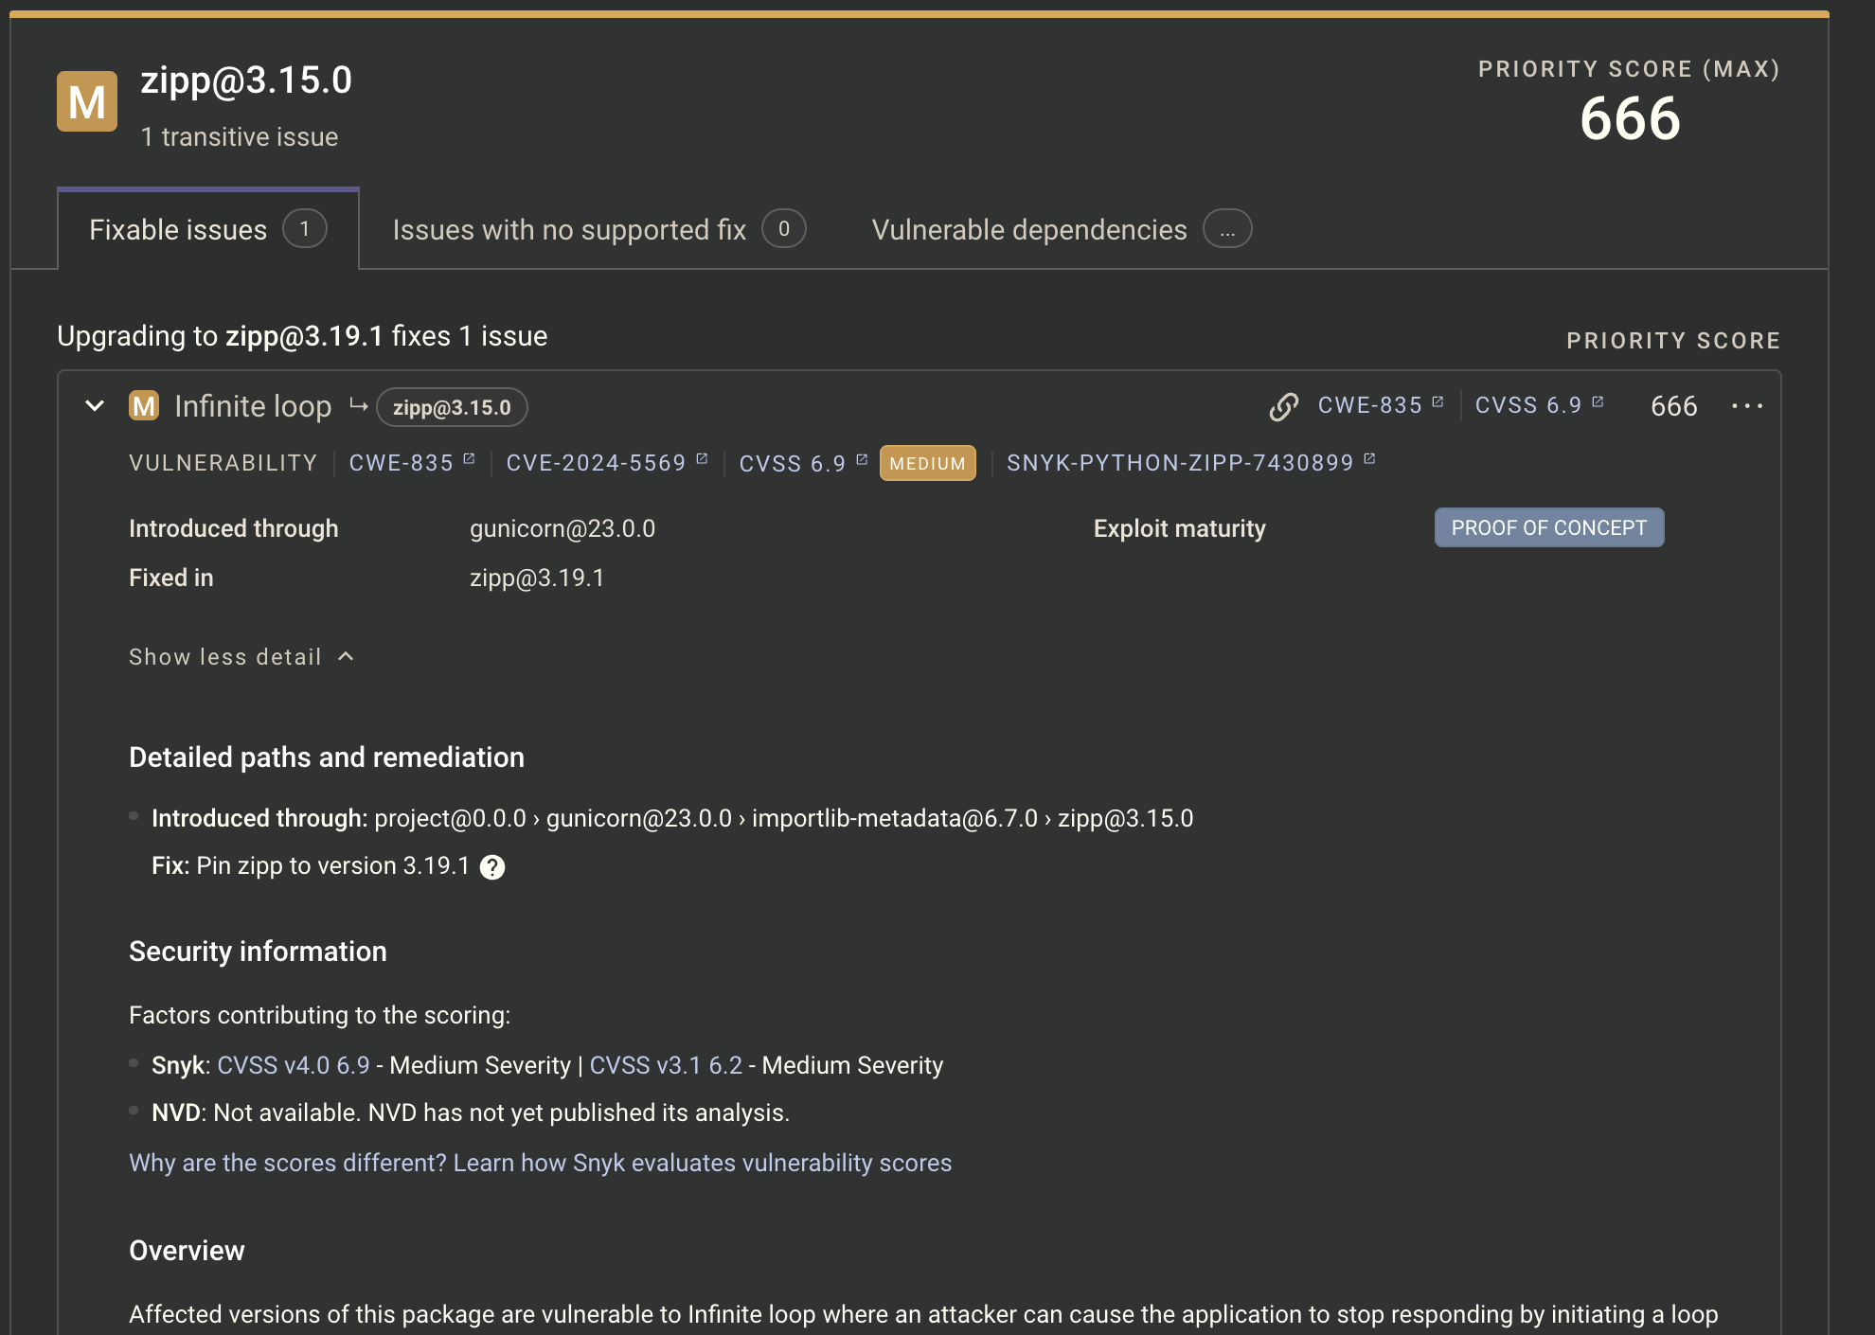Click the zipp@3.15.0 package heading
Viewport: 1875px width, 1335px height.
pos(246,80)
